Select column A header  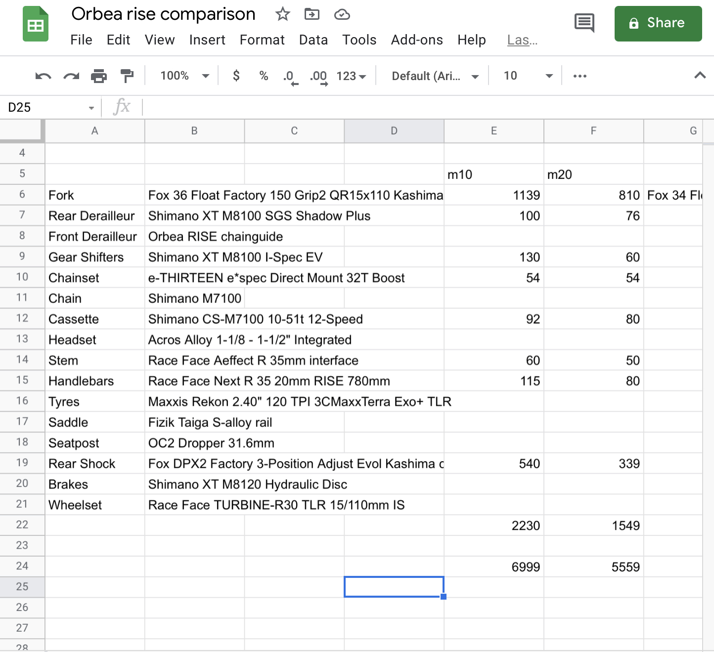[95, 131]
